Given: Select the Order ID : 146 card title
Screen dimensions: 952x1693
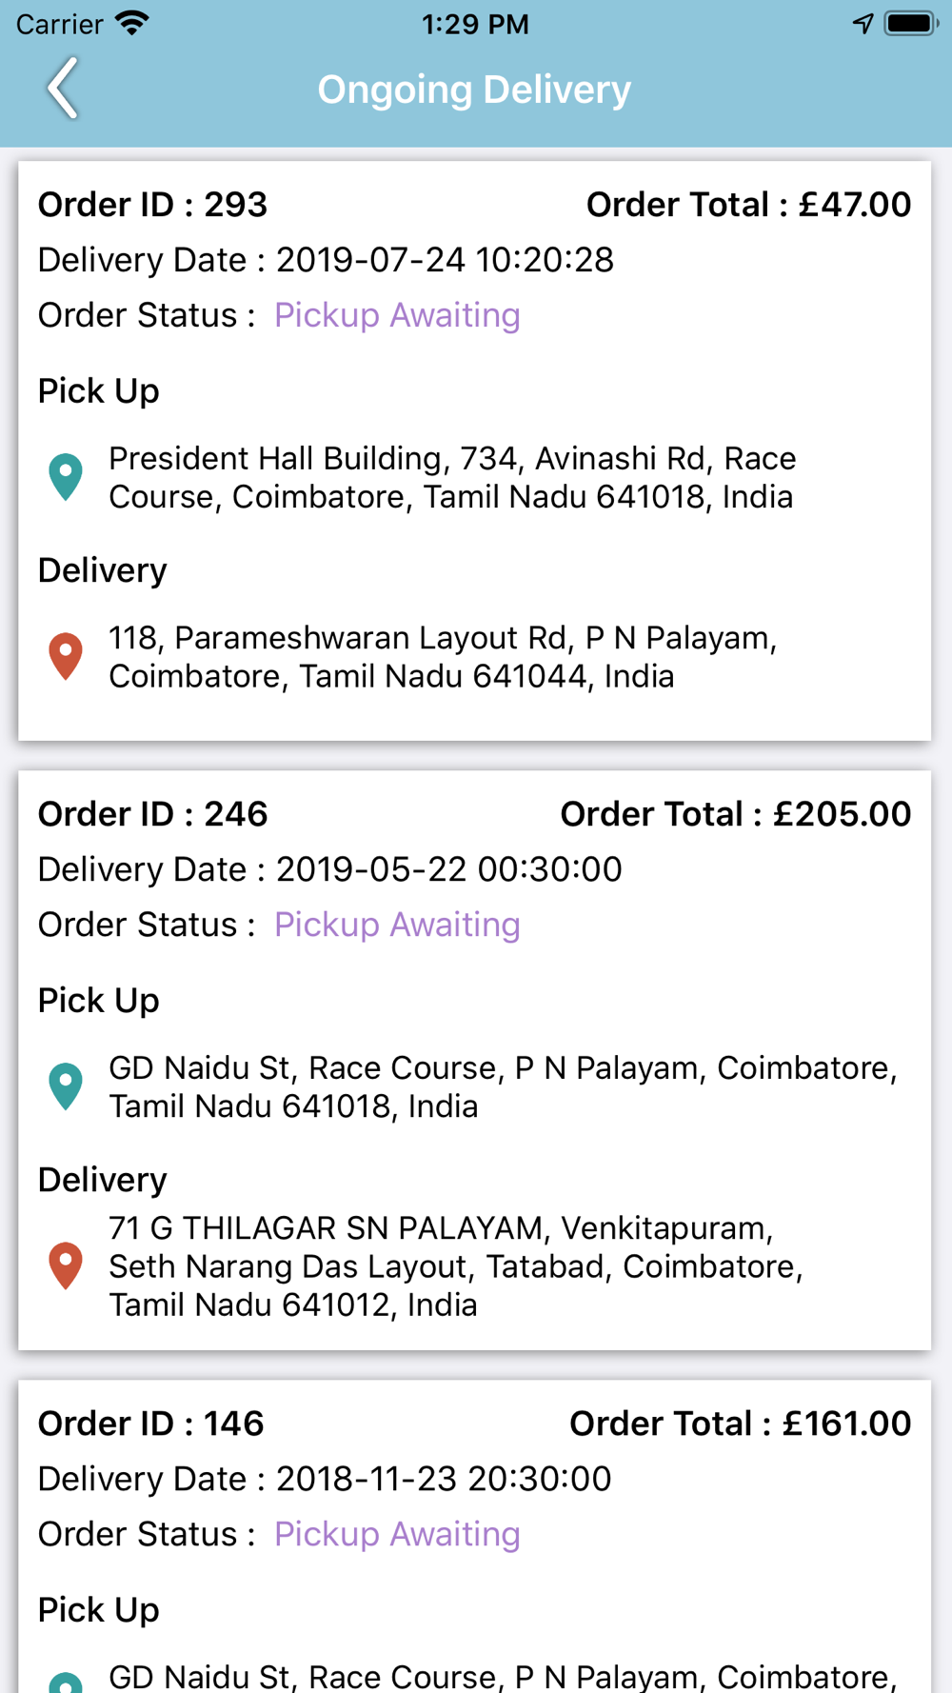Looking at the screenshot, I should (150, 1424).
